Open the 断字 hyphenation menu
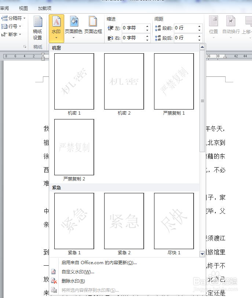The image size is (252, 298). tap(11, 35)
